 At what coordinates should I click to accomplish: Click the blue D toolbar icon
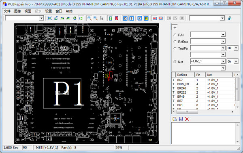(x=125, y=19)
